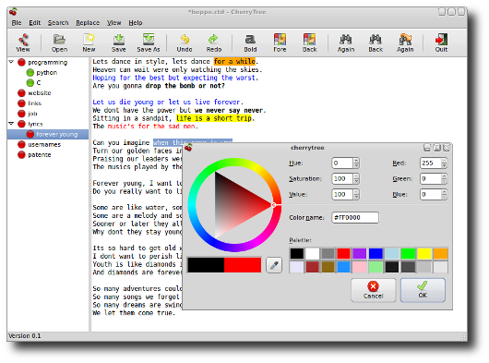This screenshot has width=489, height=363.
Task: Pick the orange palette swatch
Action: coord(440,253)
